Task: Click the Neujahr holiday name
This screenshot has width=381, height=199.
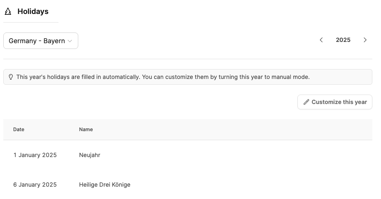Action: point(90,155)
